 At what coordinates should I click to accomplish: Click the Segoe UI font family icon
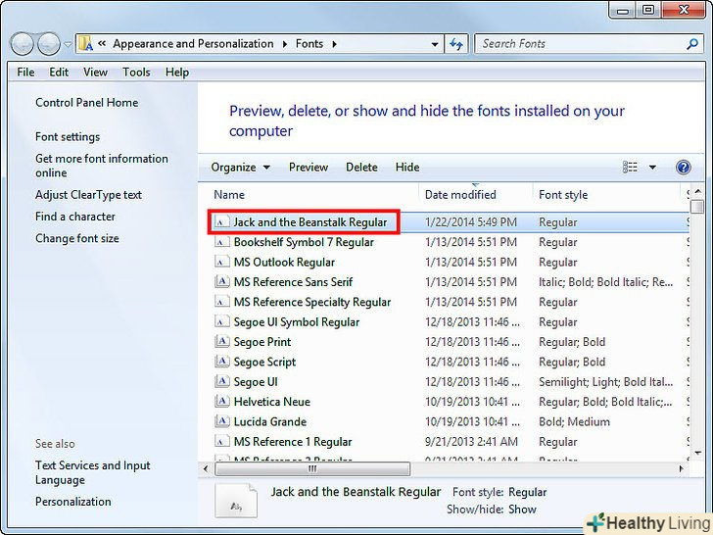[x=221, y=382]
